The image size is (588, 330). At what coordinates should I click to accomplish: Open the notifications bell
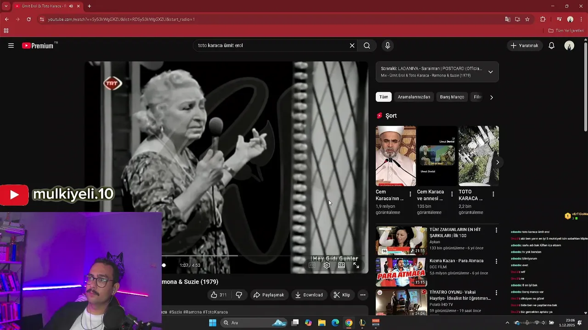click(551, 45)
